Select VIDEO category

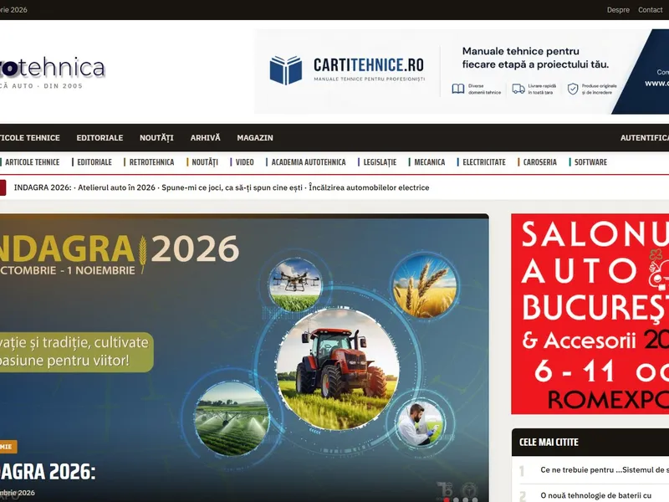coord(244,162)
